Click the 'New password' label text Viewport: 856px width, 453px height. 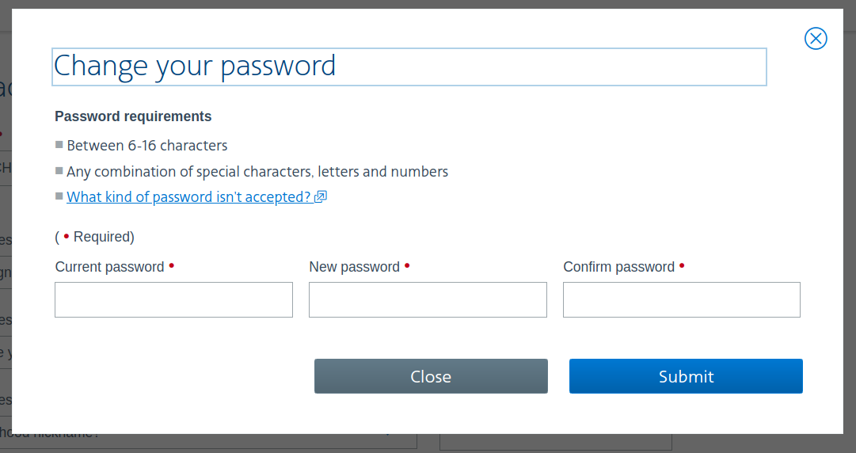coord(354,267)
